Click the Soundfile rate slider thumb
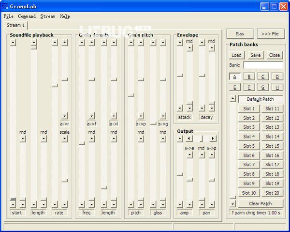 point(55,85)
